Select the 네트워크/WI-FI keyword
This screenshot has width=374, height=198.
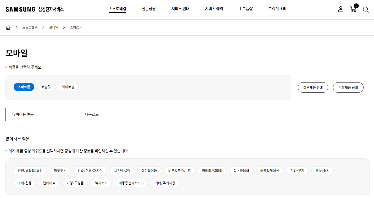(180, 171)
